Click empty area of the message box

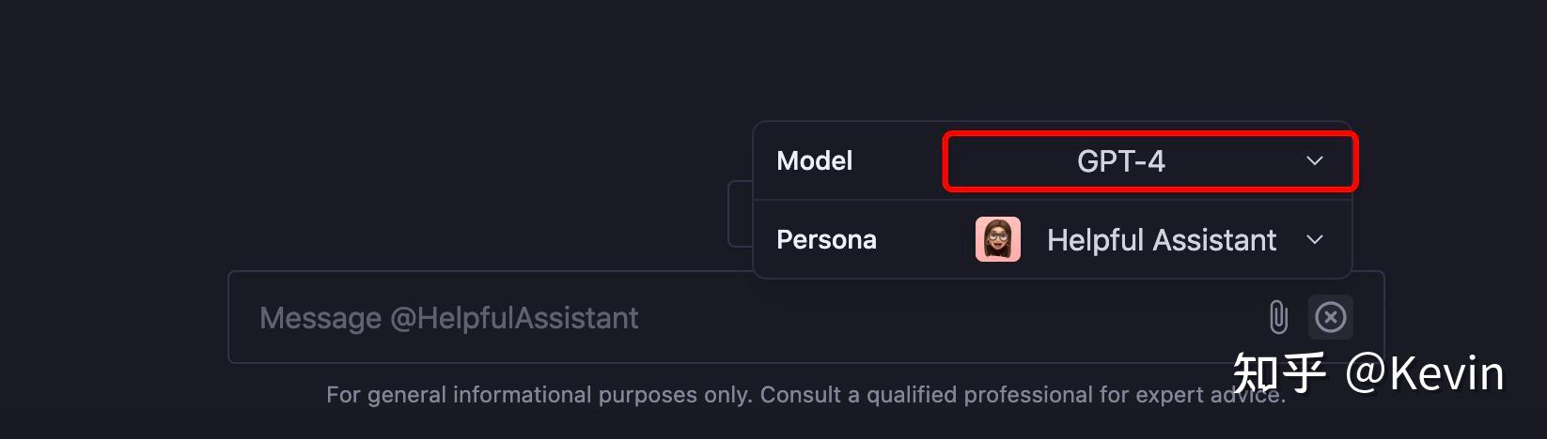[x=940, y=318]
